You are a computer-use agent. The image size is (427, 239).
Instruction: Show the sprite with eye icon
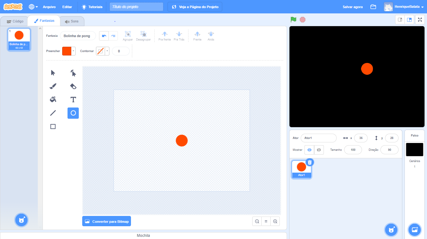[309, 150]
